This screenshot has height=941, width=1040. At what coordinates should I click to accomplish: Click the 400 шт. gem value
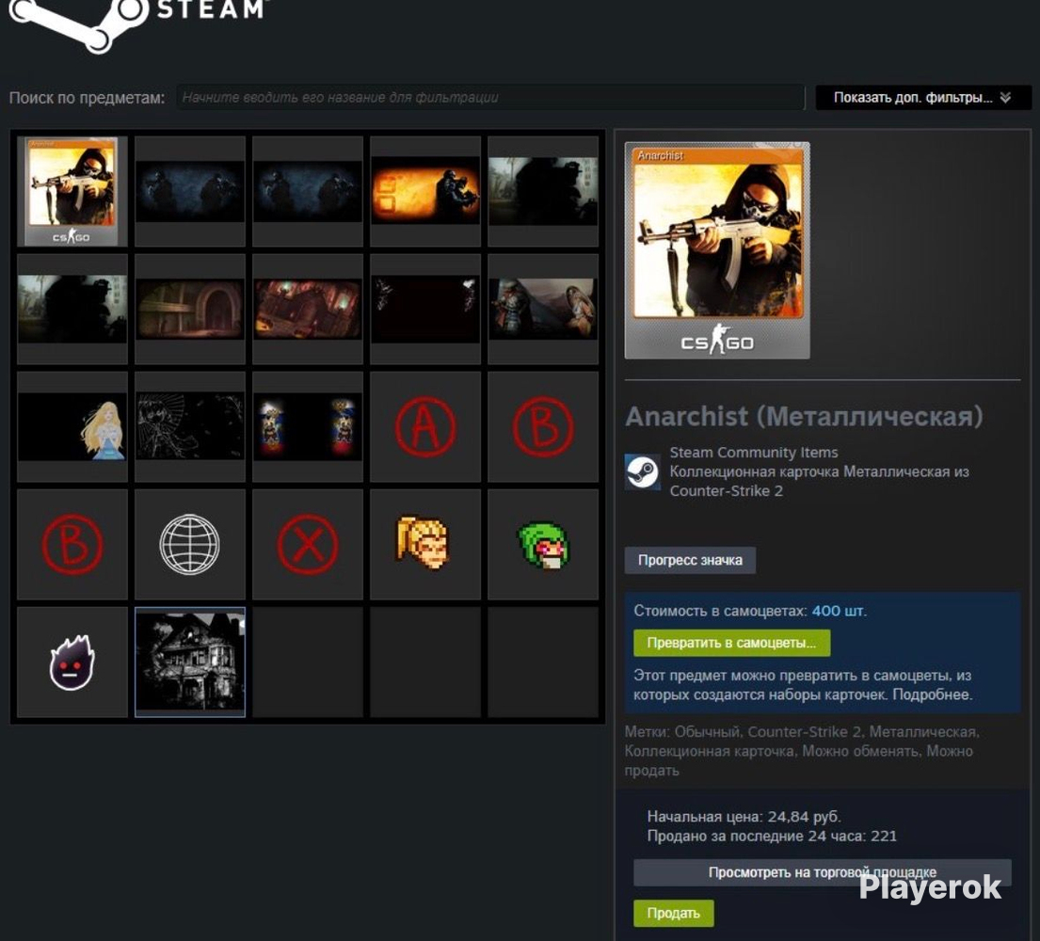click(x=839, y=611)
